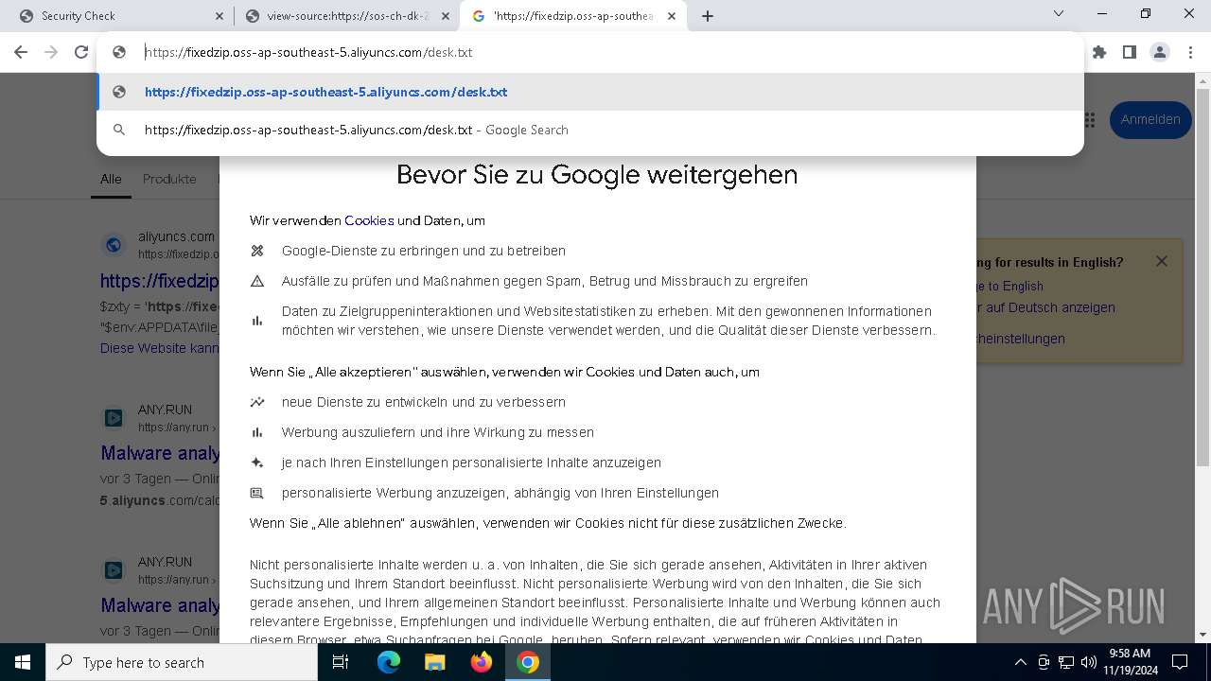Show hidden system tray icons
The image size is (1211, 681).
tap(1020, 662)
